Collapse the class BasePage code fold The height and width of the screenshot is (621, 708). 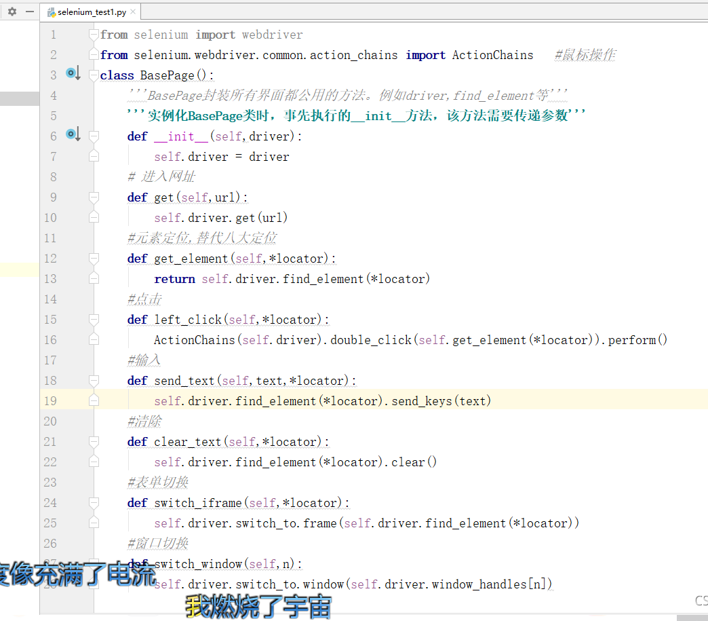pos(93,75)
